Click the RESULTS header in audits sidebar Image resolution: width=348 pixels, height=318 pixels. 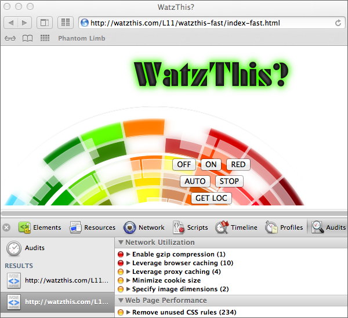click(x=19, y=266)
